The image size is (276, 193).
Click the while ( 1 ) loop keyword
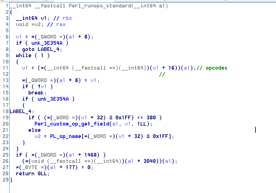click(x=33, y=56)
